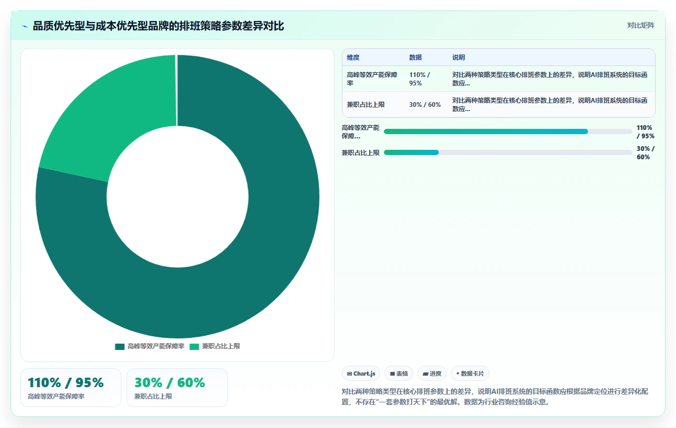676x428 pixels.
Task: Click the Chart.js tag icon
Action: click(349, 374)
